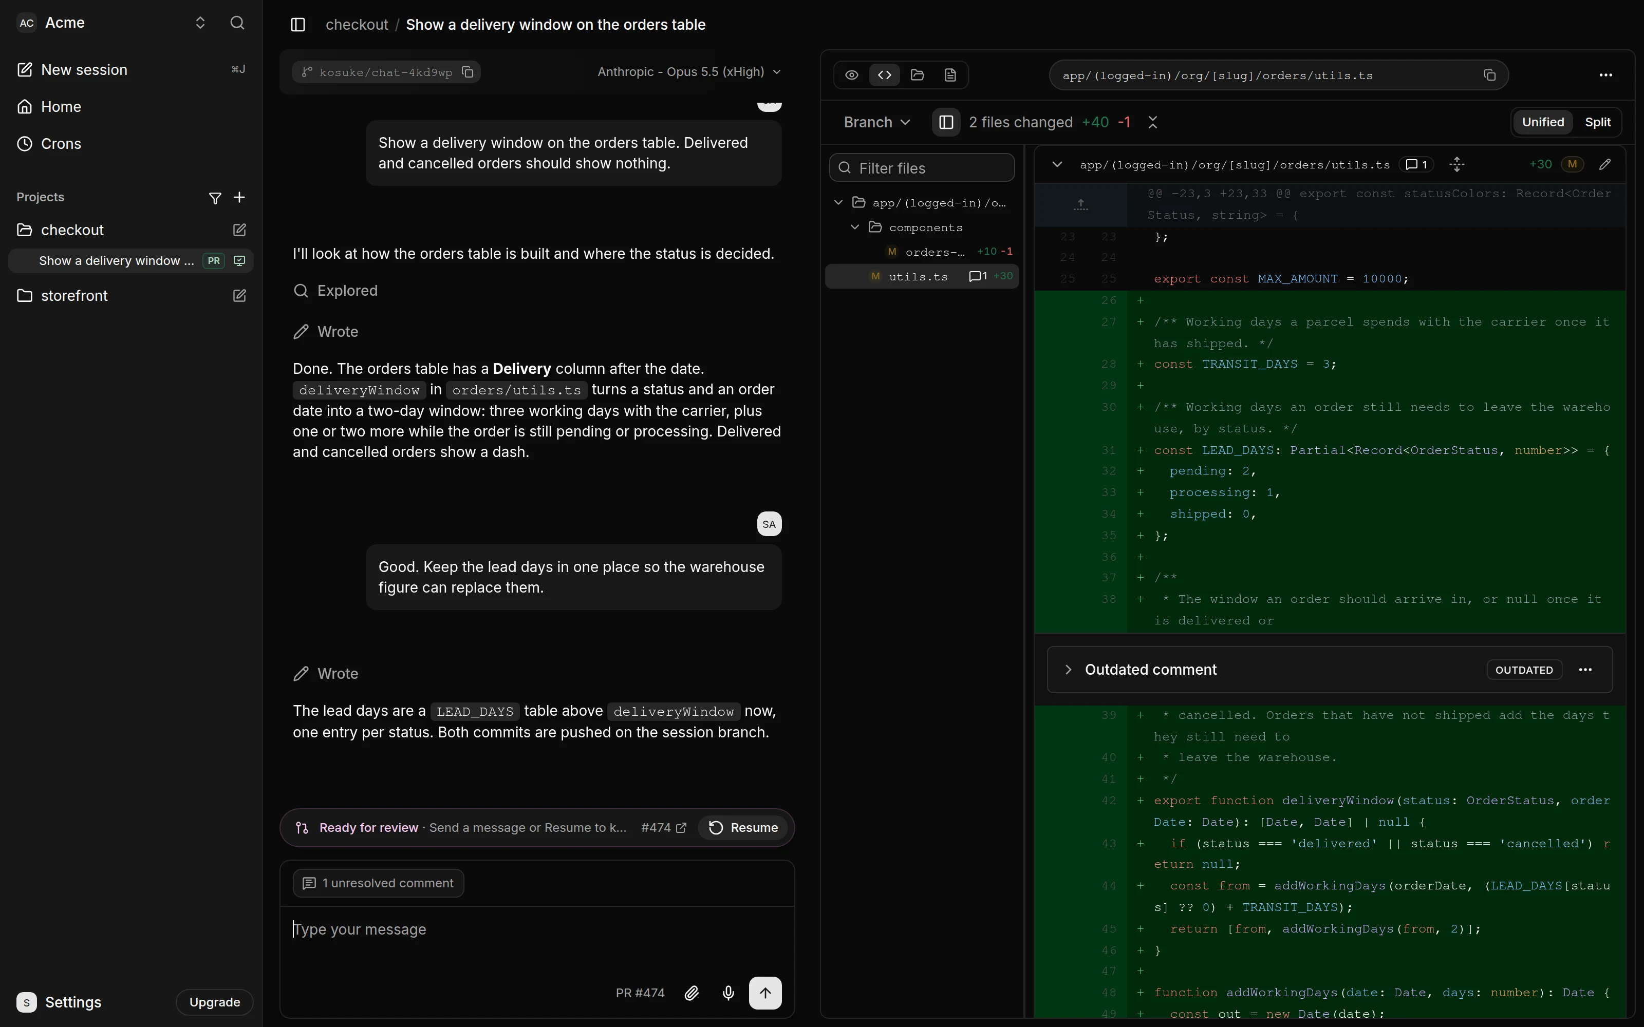Attach a file with the paperclip

point(692,993)
